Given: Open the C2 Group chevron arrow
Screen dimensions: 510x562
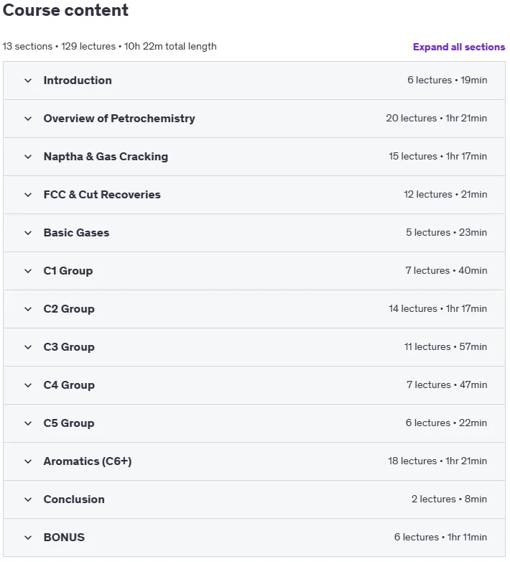Looking at the screenshot, I should pos(28,309).
